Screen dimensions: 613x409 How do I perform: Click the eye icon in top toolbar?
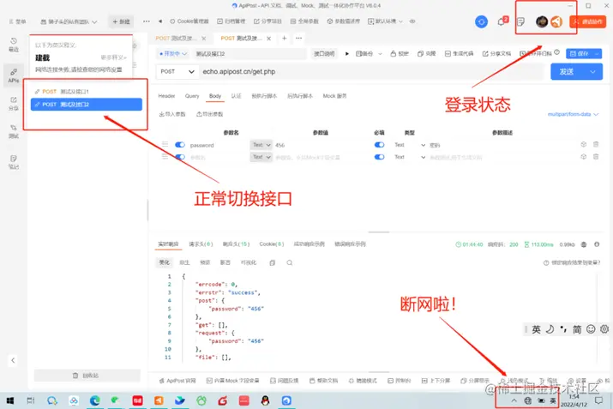[412, 21]
